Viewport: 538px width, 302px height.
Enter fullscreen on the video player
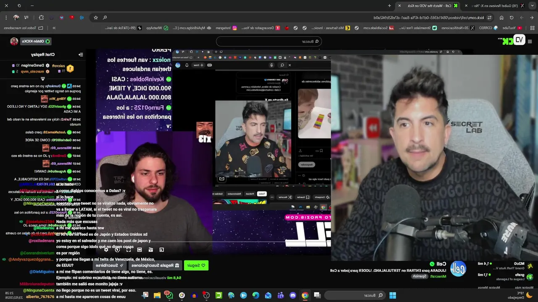point(129,250)
